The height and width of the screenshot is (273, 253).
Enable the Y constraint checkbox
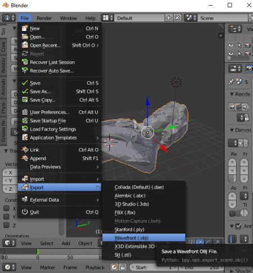(x=7, y=217)
